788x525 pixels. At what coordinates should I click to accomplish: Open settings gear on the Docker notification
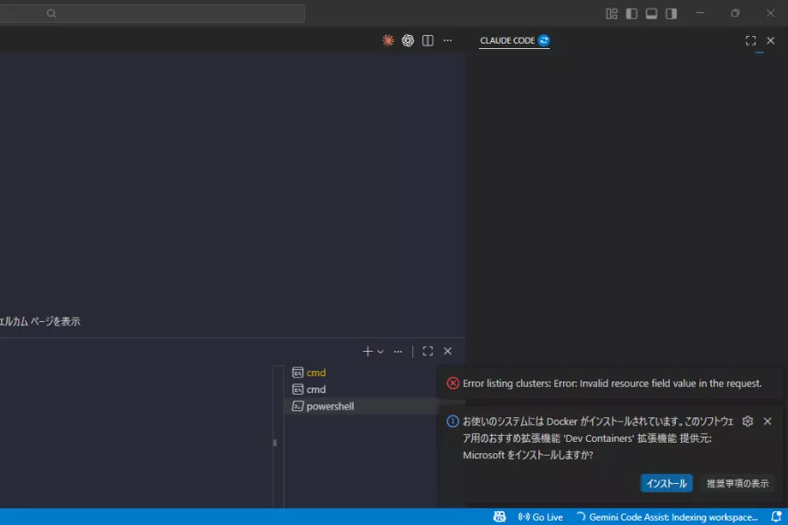747,421
